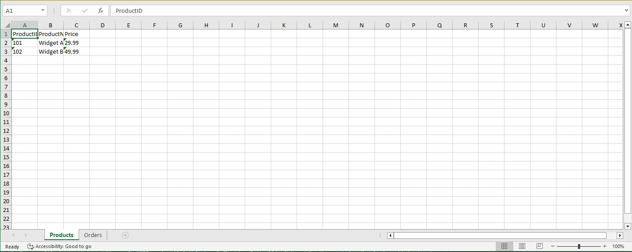Click the zoom in plus icon
The height and width of the screenshot is (252, 632).
tap(605, 246)
